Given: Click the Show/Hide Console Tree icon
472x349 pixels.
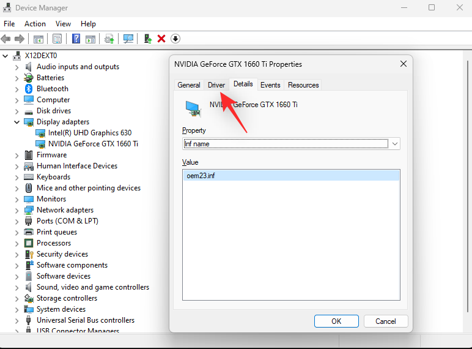Looking at the screenshot, I should 39,39.
